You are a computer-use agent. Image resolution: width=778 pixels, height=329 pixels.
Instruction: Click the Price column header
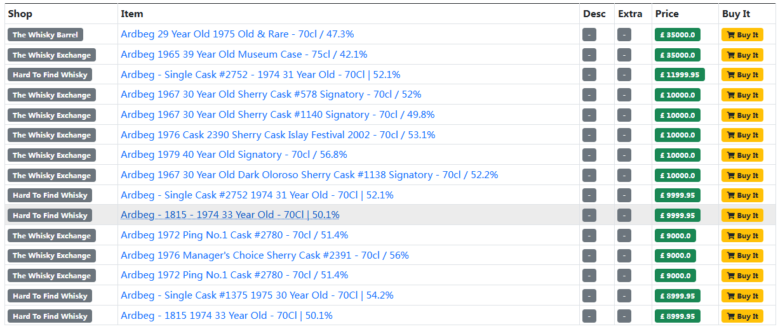(667, 13)
